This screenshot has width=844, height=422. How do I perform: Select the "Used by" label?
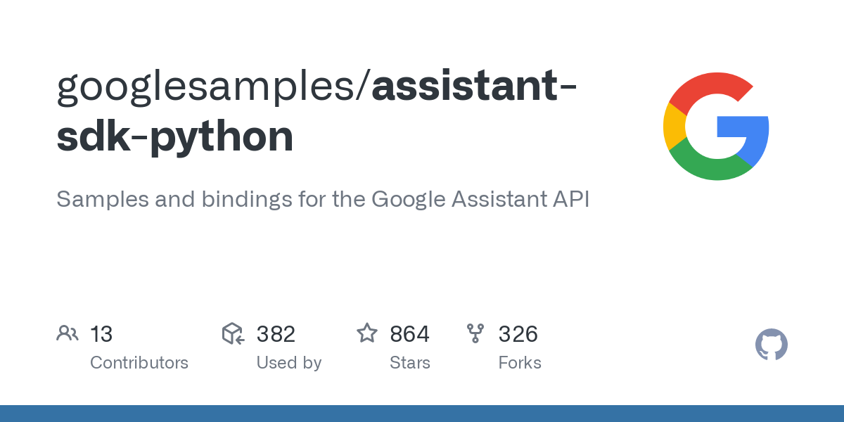(288, 363)
